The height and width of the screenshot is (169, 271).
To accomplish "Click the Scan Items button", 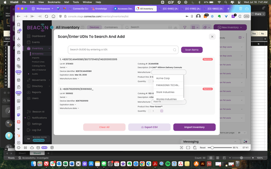I will click(x=192, y=50).
